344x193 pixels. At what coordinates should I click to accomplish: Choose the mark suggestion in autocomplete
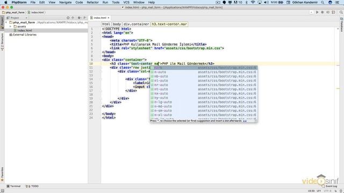coord(204,68)
